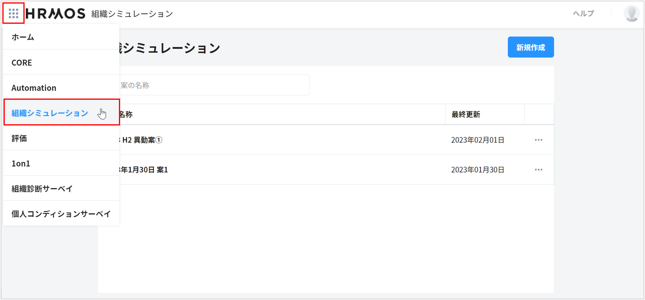The width and height of the screenshot is (645, 300).
Task: Open 個人コンディションサーベイ from menu
Action: click(61, 214)
